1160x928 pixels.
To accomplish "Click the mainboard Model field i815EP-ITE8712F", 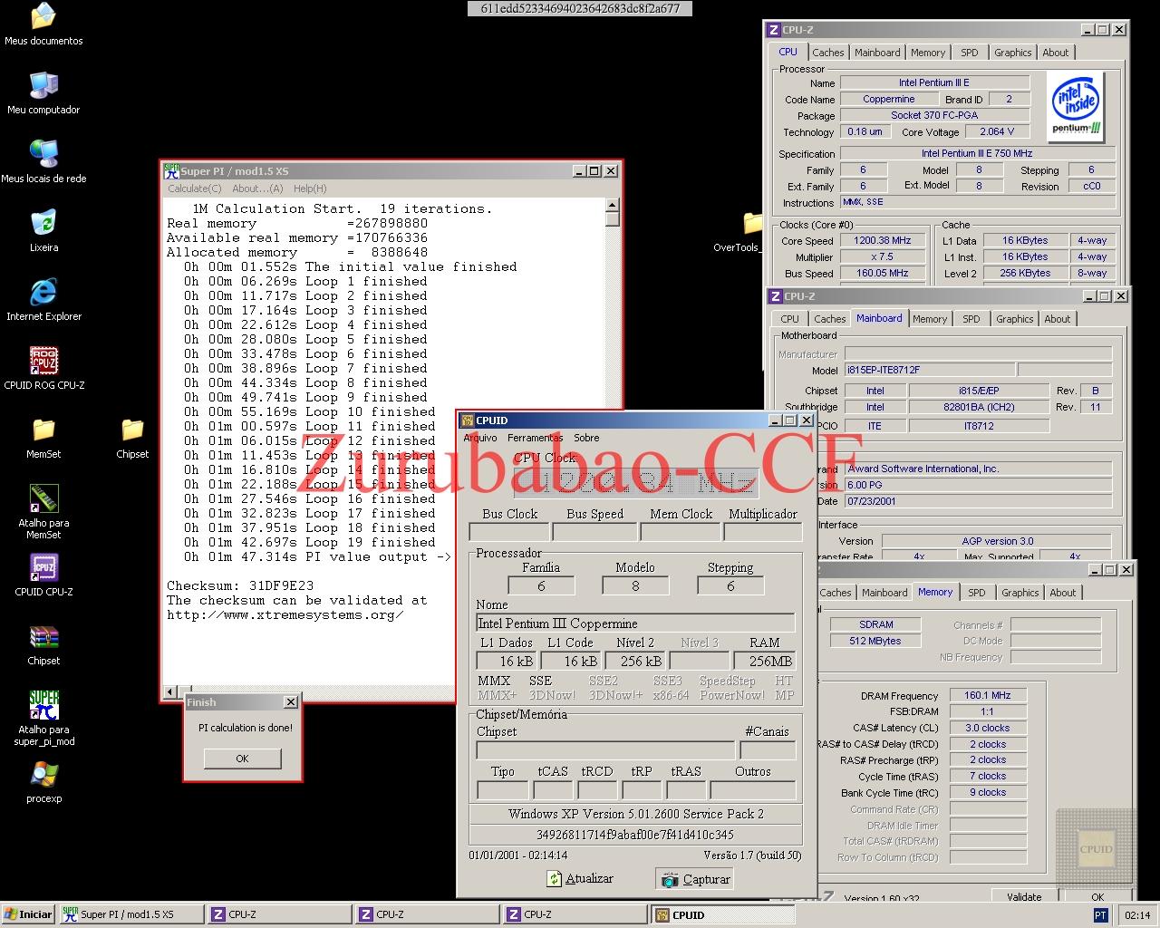I will tap(929, 370).
